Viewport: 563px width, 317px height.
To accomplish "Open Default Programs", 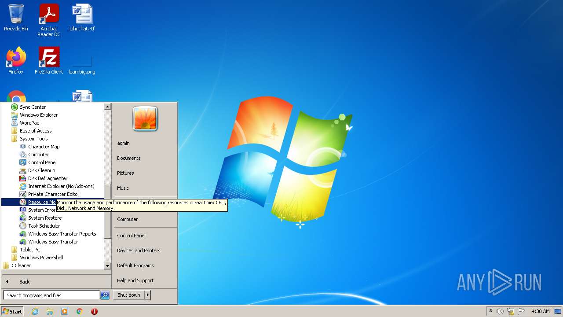I will [x=135, y=265].
